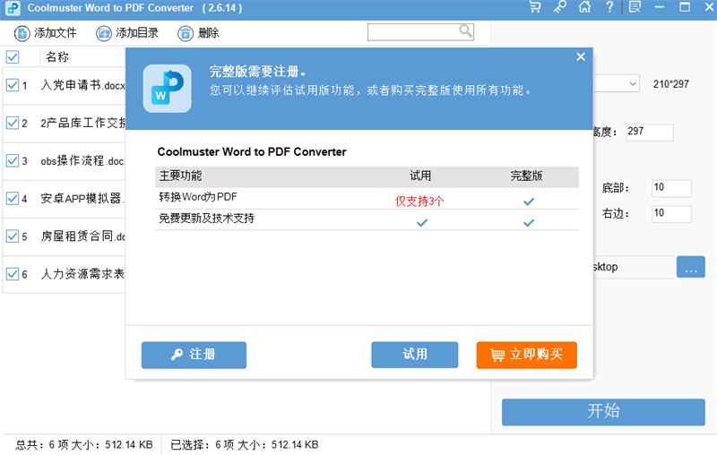
Task: Select the 入党申请书.docx file name
Action: (x=82, y=85)
